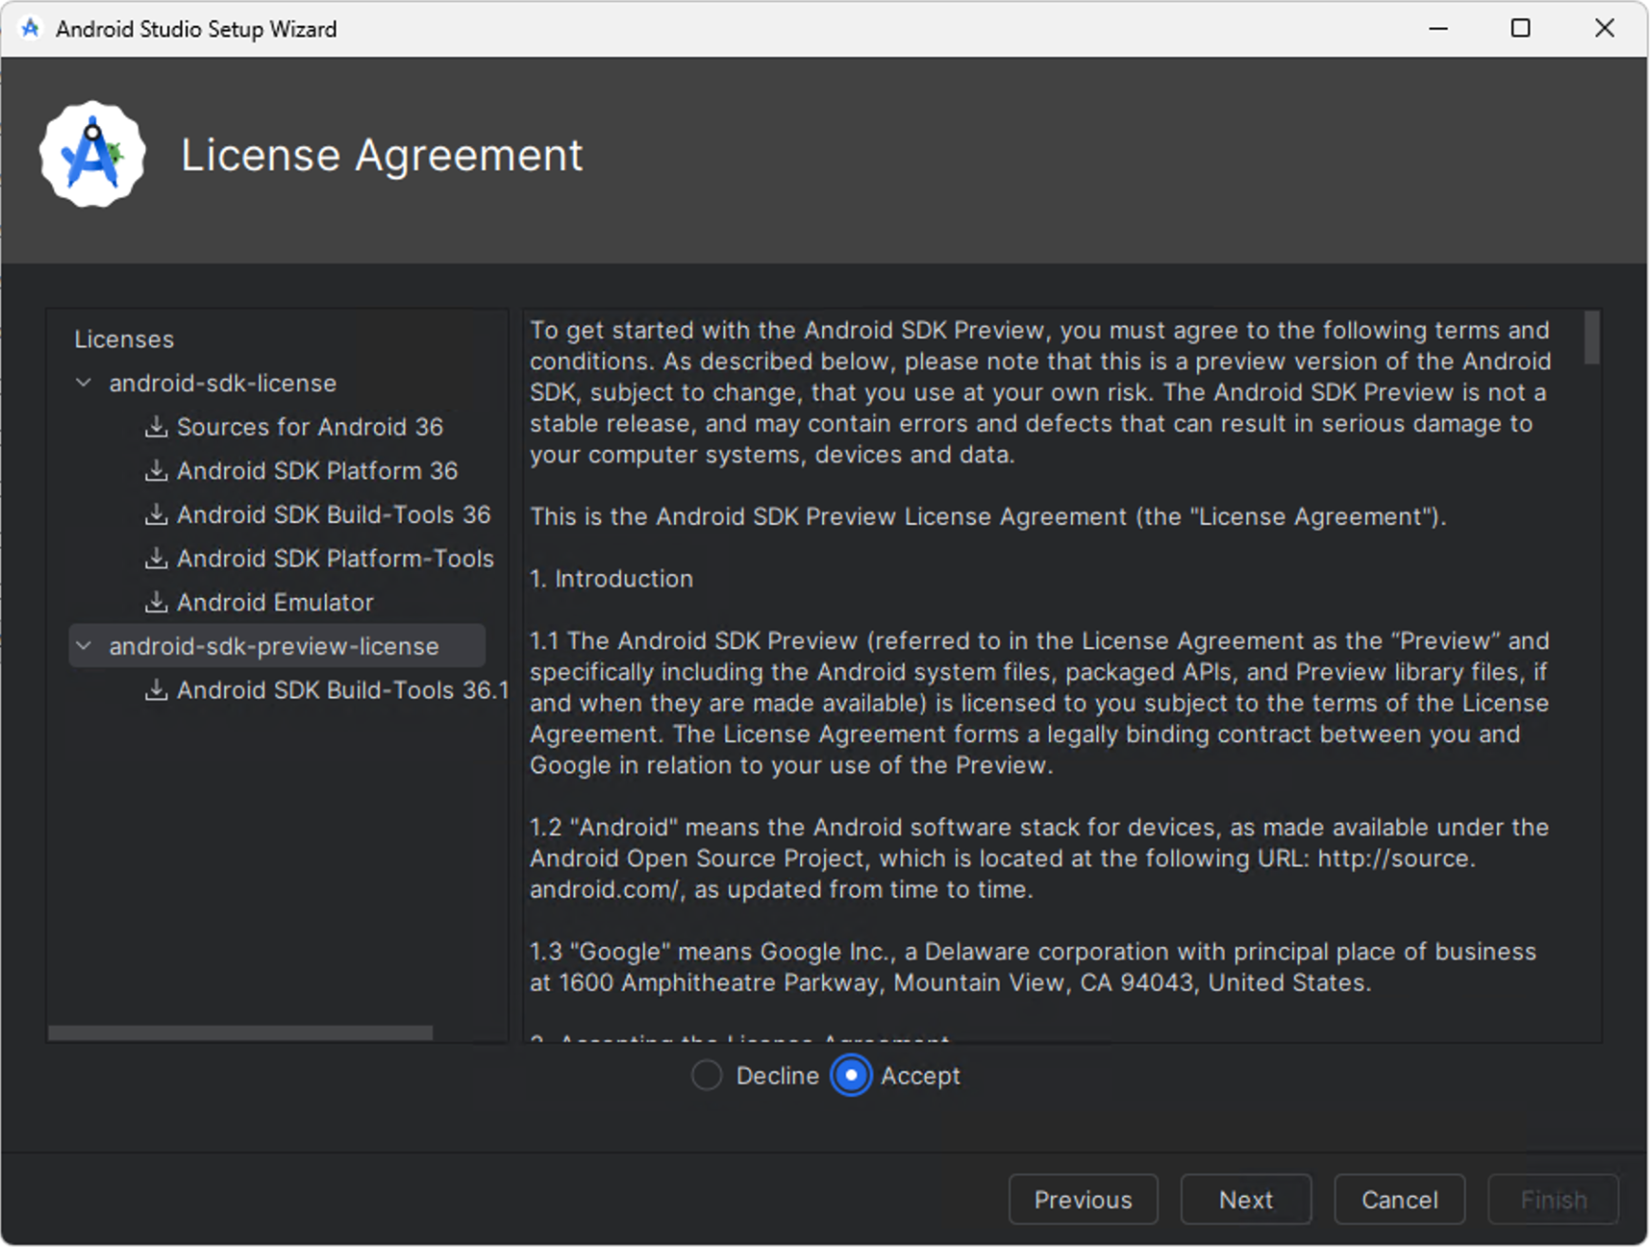The width and height of the screenshot is (1650, 1247).
Task: Cancel the setup wizard
Action: point(1398,1200)
